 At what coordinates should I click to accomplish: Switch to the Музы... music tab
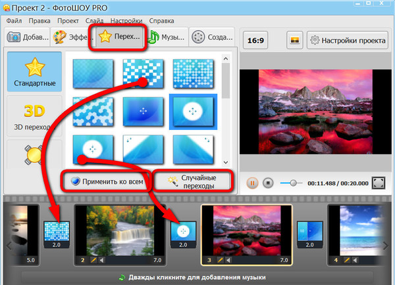coord(167,37)
